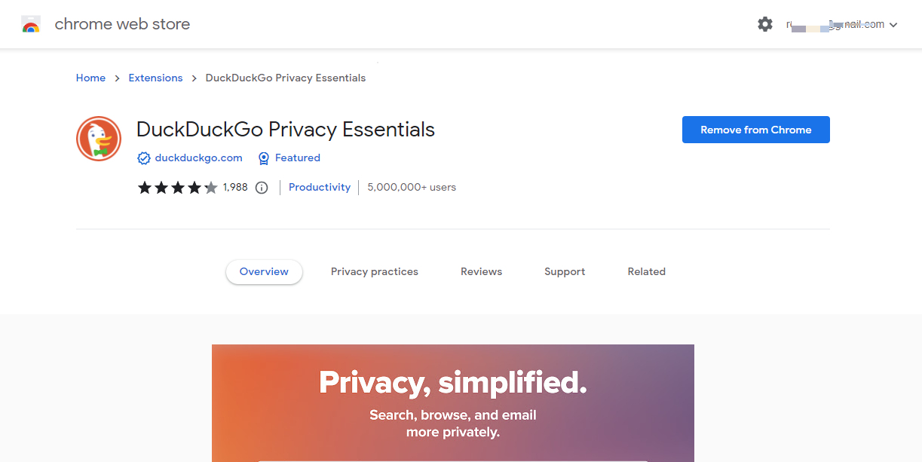Screen dimensions: 922x462
Task: Click the Featured award ribbon icon
Action: click(x=264, y=158)
